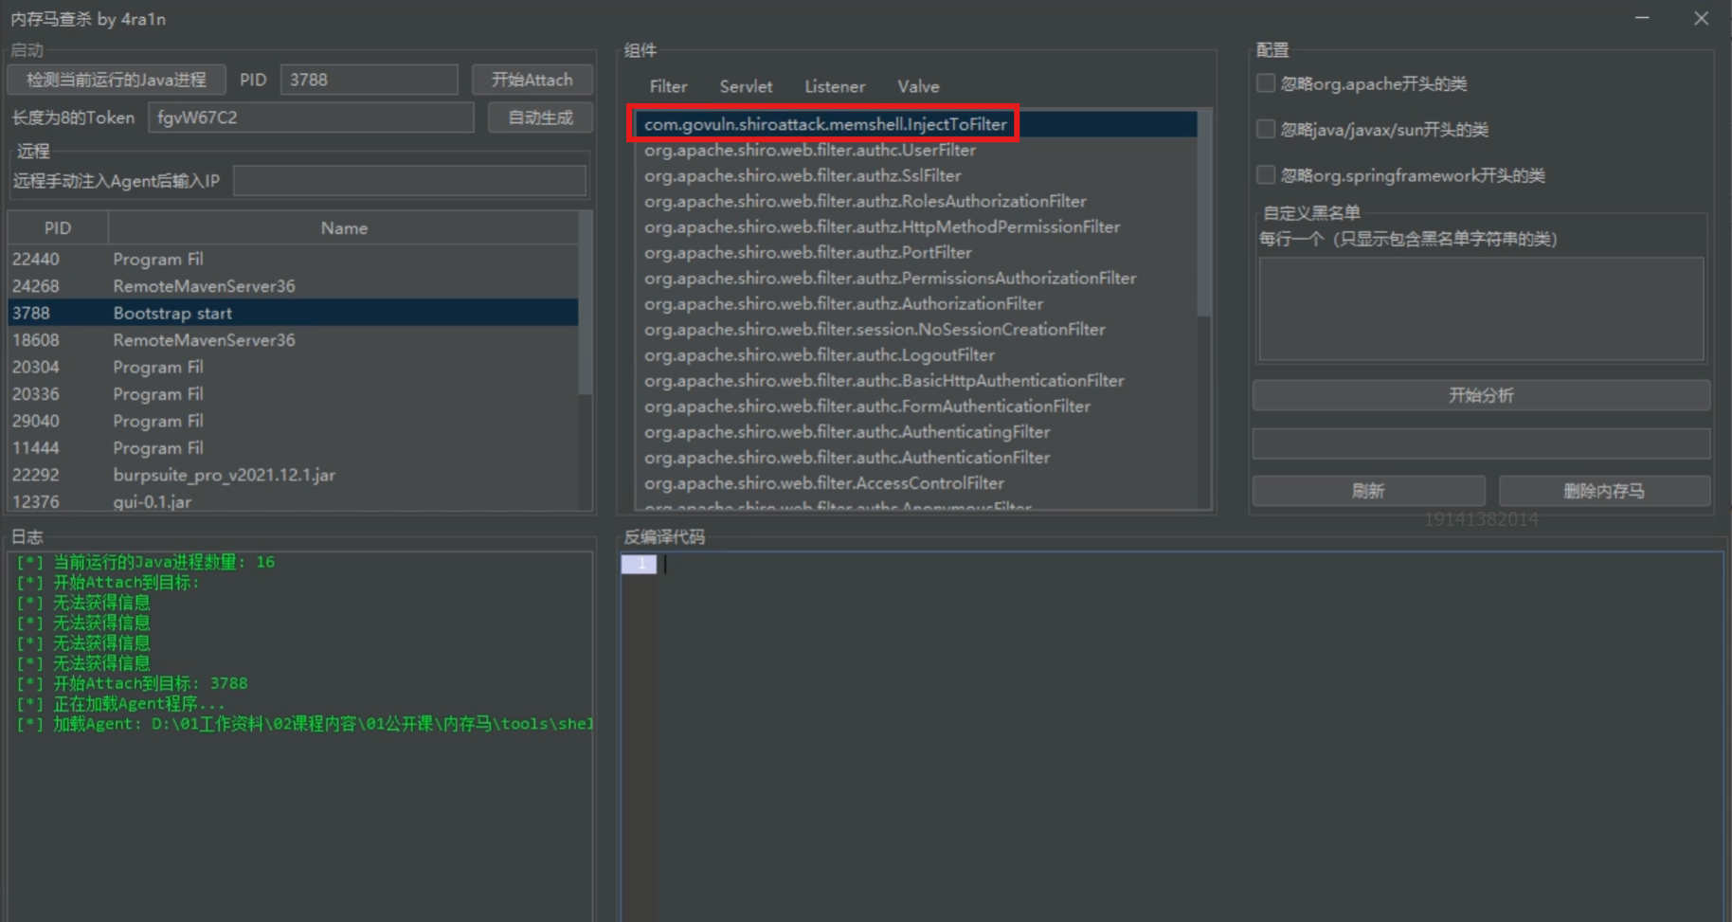The height and width of the screenshot is (922, 1732).
Task: Click 检测当前运行的Java进程 button
Action: pos(117,80)
